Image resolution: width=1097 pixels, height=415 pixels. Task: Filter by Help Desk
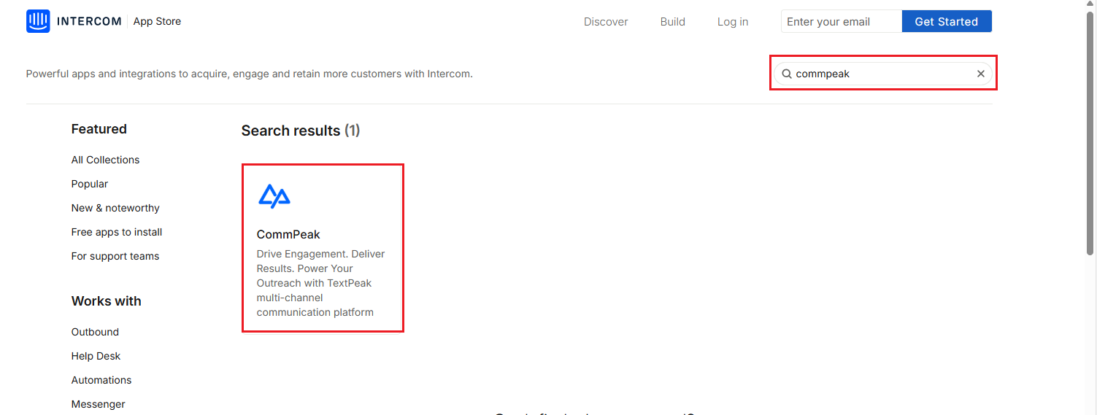pos(96,356)
